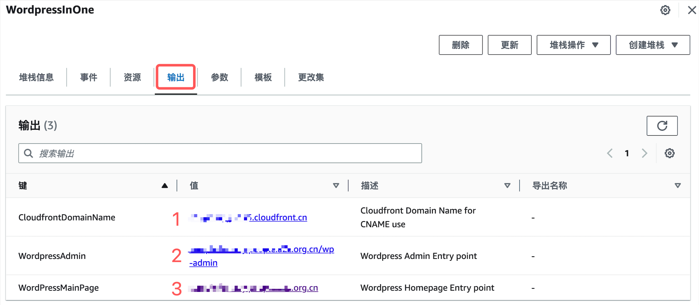The image size is (699, 305).
Task: Click the 更新 button
Action: click(509, 45)
